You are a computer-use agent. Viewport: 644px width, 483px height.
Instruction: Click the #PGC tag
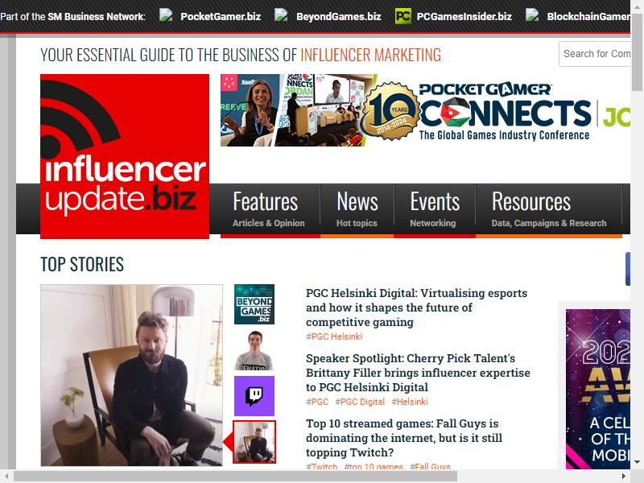click(317, 402)
